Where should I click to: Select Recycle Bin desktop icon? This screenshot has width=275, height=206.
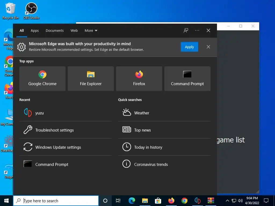pyautogui.click(x=10, y=11)
